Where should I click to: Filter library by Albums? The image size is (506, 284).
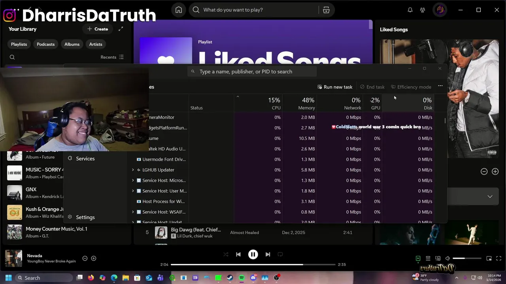click(72, 44)
